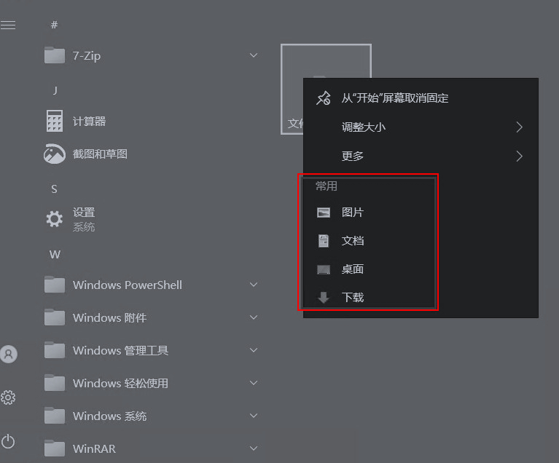
Task: Select the Desktop (桌面) jump list entry
Action: 369,269
